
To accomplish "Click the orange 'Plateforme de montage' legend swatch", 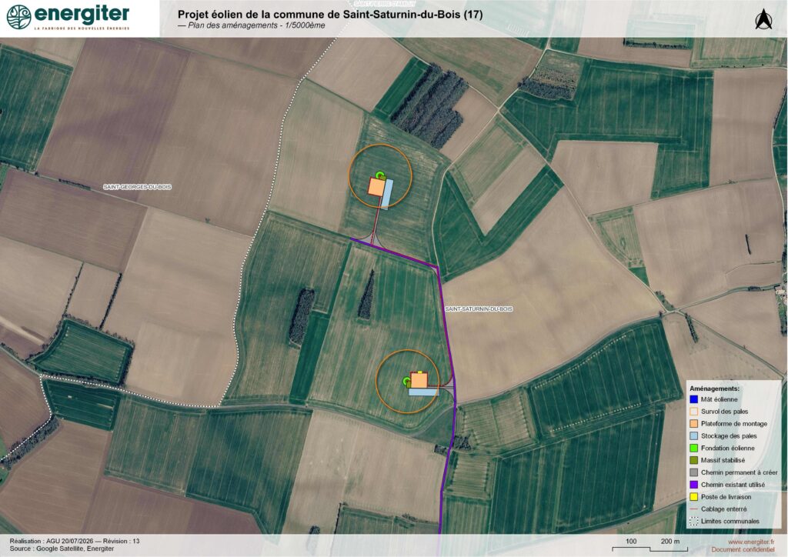I will pos(694,423).
